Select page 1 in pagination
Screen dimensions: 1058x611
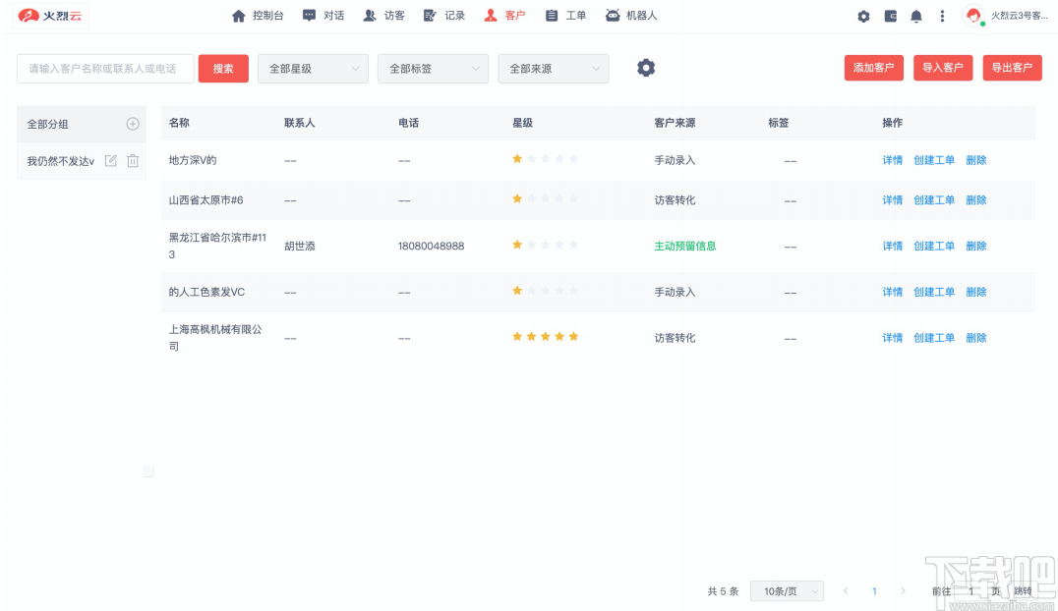874,591
